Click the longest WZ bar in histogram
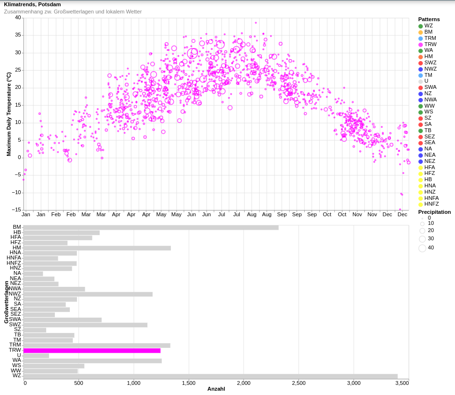455x395 pixels. tap(210, 376)
